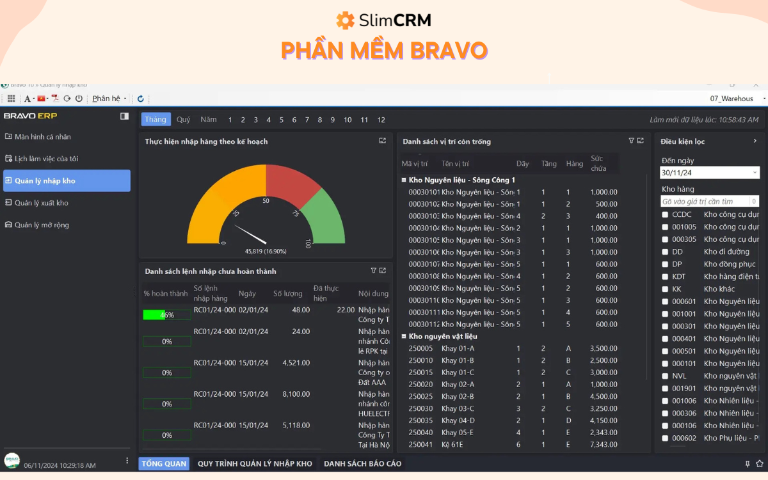Screen dimensions: 768x480
Task: Select the Vietnam flag language icon
Action: [x=40, y=98]
